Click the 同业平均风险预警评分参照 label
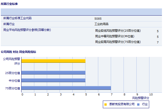Viewport: 164px width, 110px height. point(27,30)
